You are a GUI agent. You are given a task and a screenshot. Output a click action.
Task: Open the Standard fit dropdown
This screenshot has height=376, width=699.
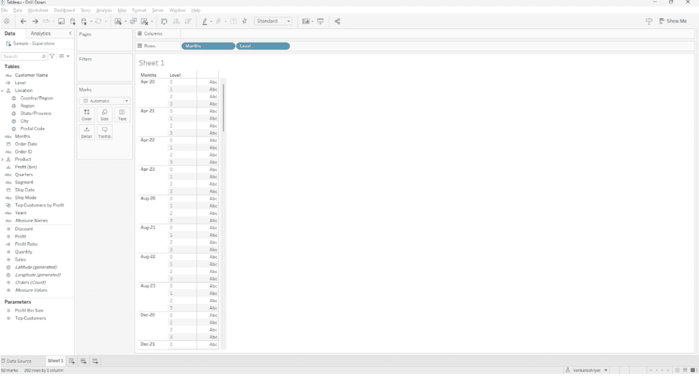point(273,22)
